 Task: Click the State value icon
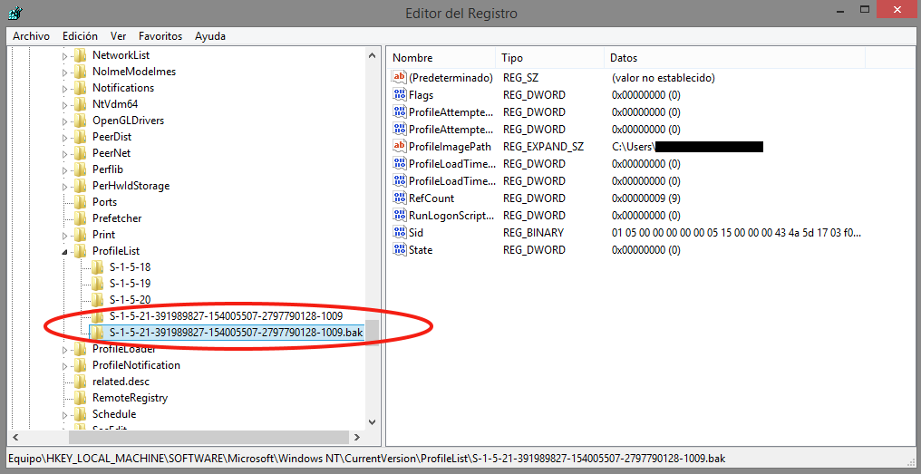pyautogui.click(x=399, y=250)
